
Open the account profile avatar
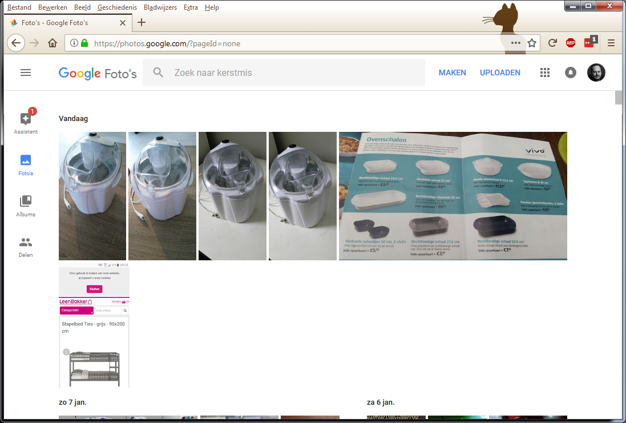(x=596, y=72)
